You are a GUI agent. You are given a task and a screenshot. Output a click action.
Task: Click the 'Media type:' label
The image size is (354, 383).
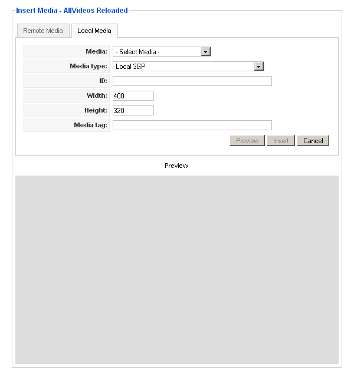[88, 66]
